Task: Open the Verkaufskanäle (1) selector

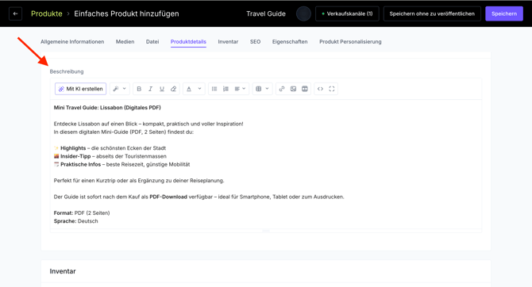Action: click(347, 14)
